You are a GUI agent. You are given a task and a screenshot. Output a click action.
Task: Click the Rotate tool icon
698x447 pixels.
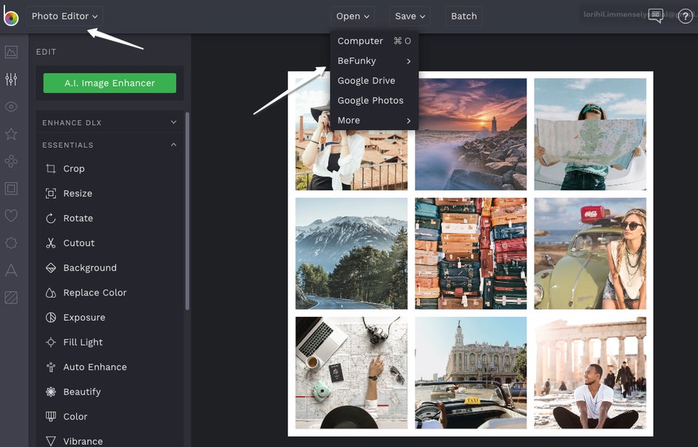point(51,219)
